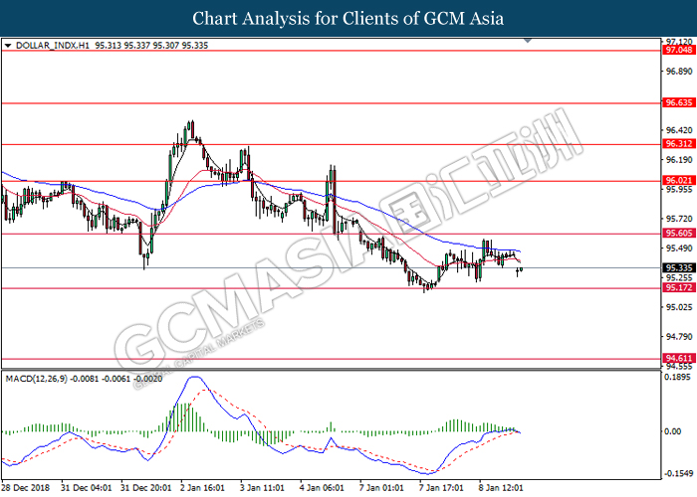
Task: Click the MACD peak near 2 Jan 16:01
Action: pos(194,379)
